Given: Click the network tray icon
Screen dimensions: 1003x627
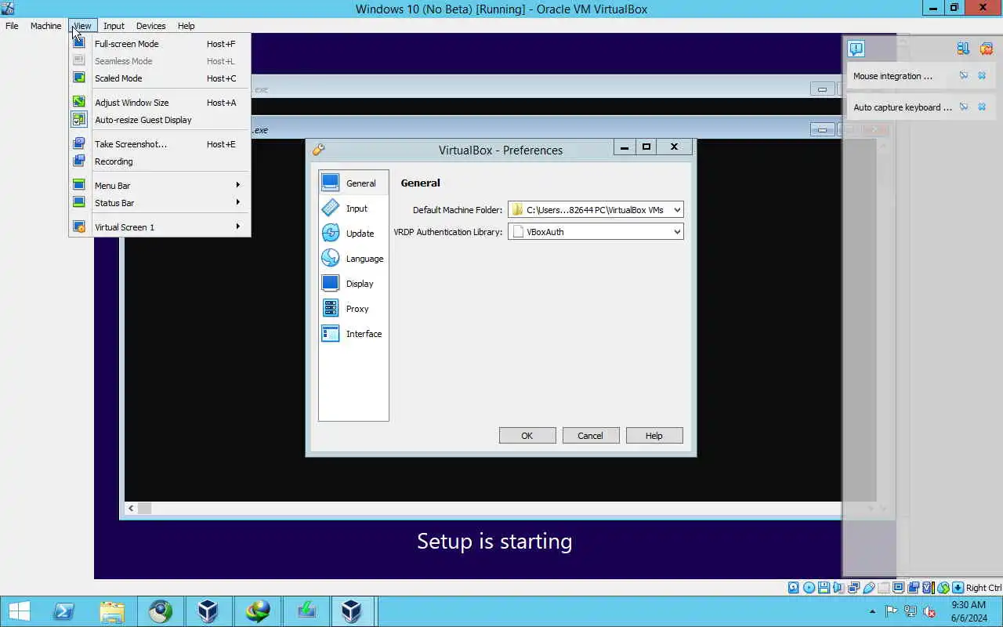Looking at the screenshot, I should pyautogui.click(x=911, y=612).
